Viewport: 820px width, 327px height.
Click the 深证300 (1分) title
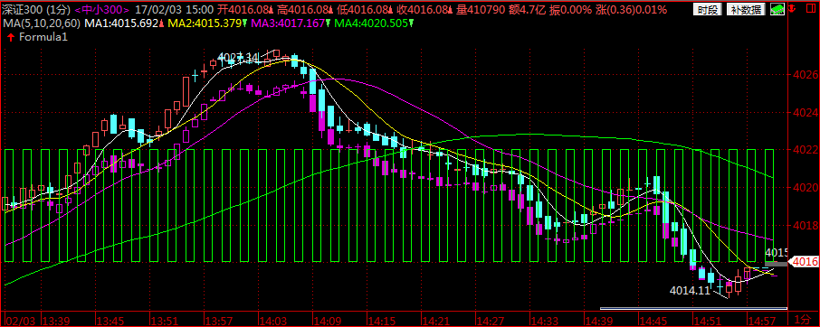[36, 9]
